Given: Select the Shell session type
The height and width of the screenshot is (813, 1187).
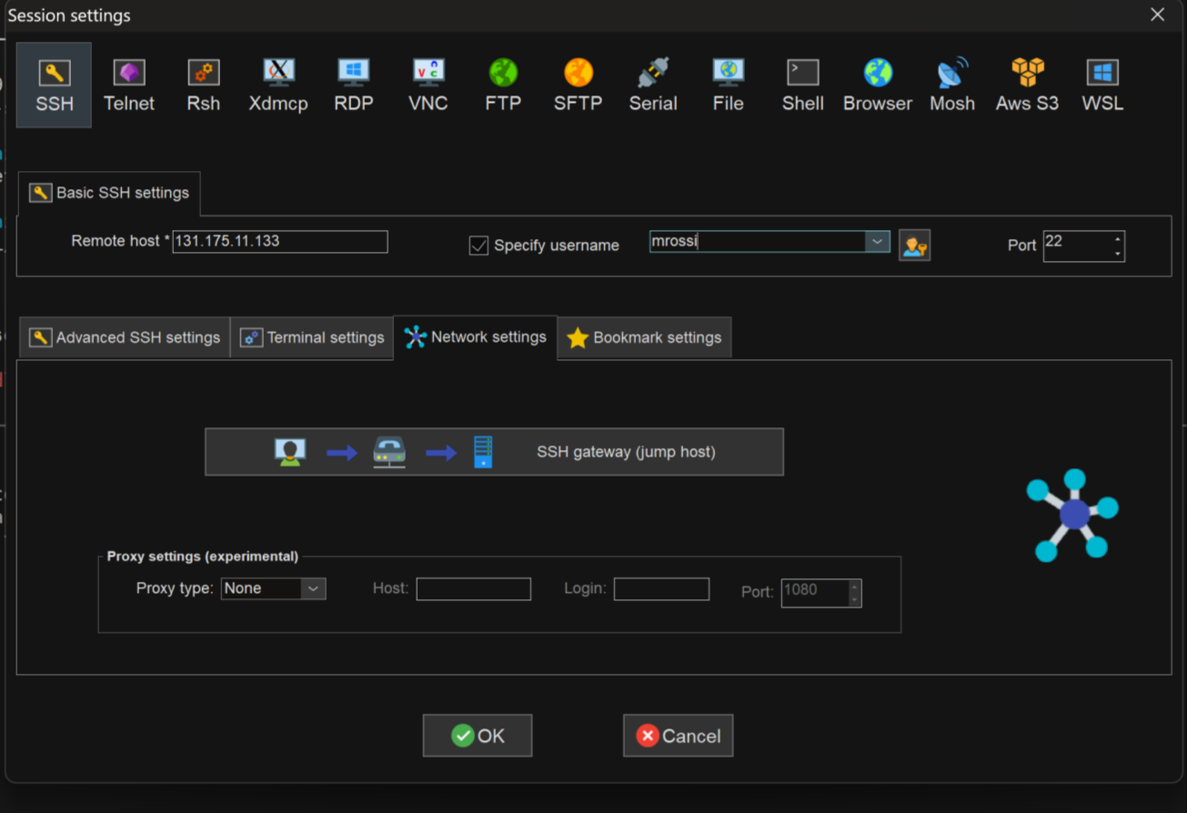Looking at the screenshot, I should (803, 85).
